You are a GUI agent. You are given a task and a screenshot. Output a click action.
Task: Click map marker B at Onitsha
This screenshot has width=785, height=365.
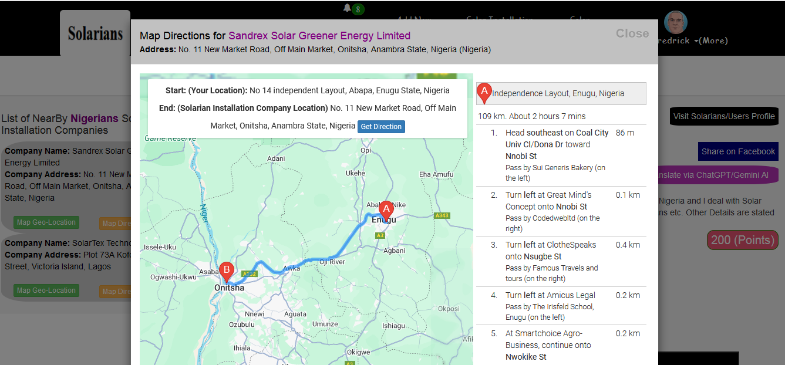[x=226, y=273]
